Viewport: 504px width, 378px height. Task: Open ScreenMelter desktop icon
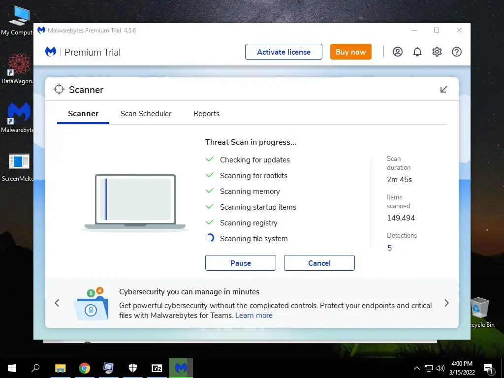[x=18, y=167]
